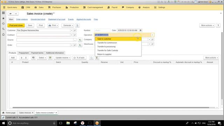Open the search magnifier in sidebar
The width and height of the screenshot is (224, 126).
(x=3, y=29)
